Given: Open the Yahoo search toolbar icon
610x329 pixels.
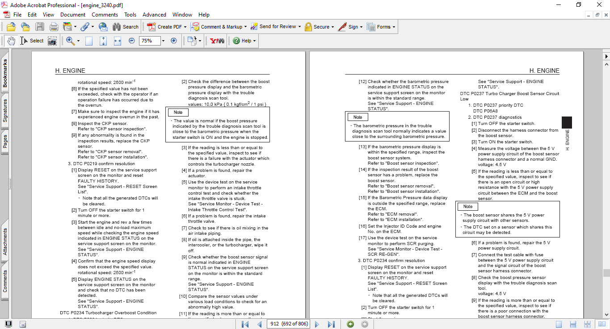Looking at the screenshot, I should coord(217,41).
